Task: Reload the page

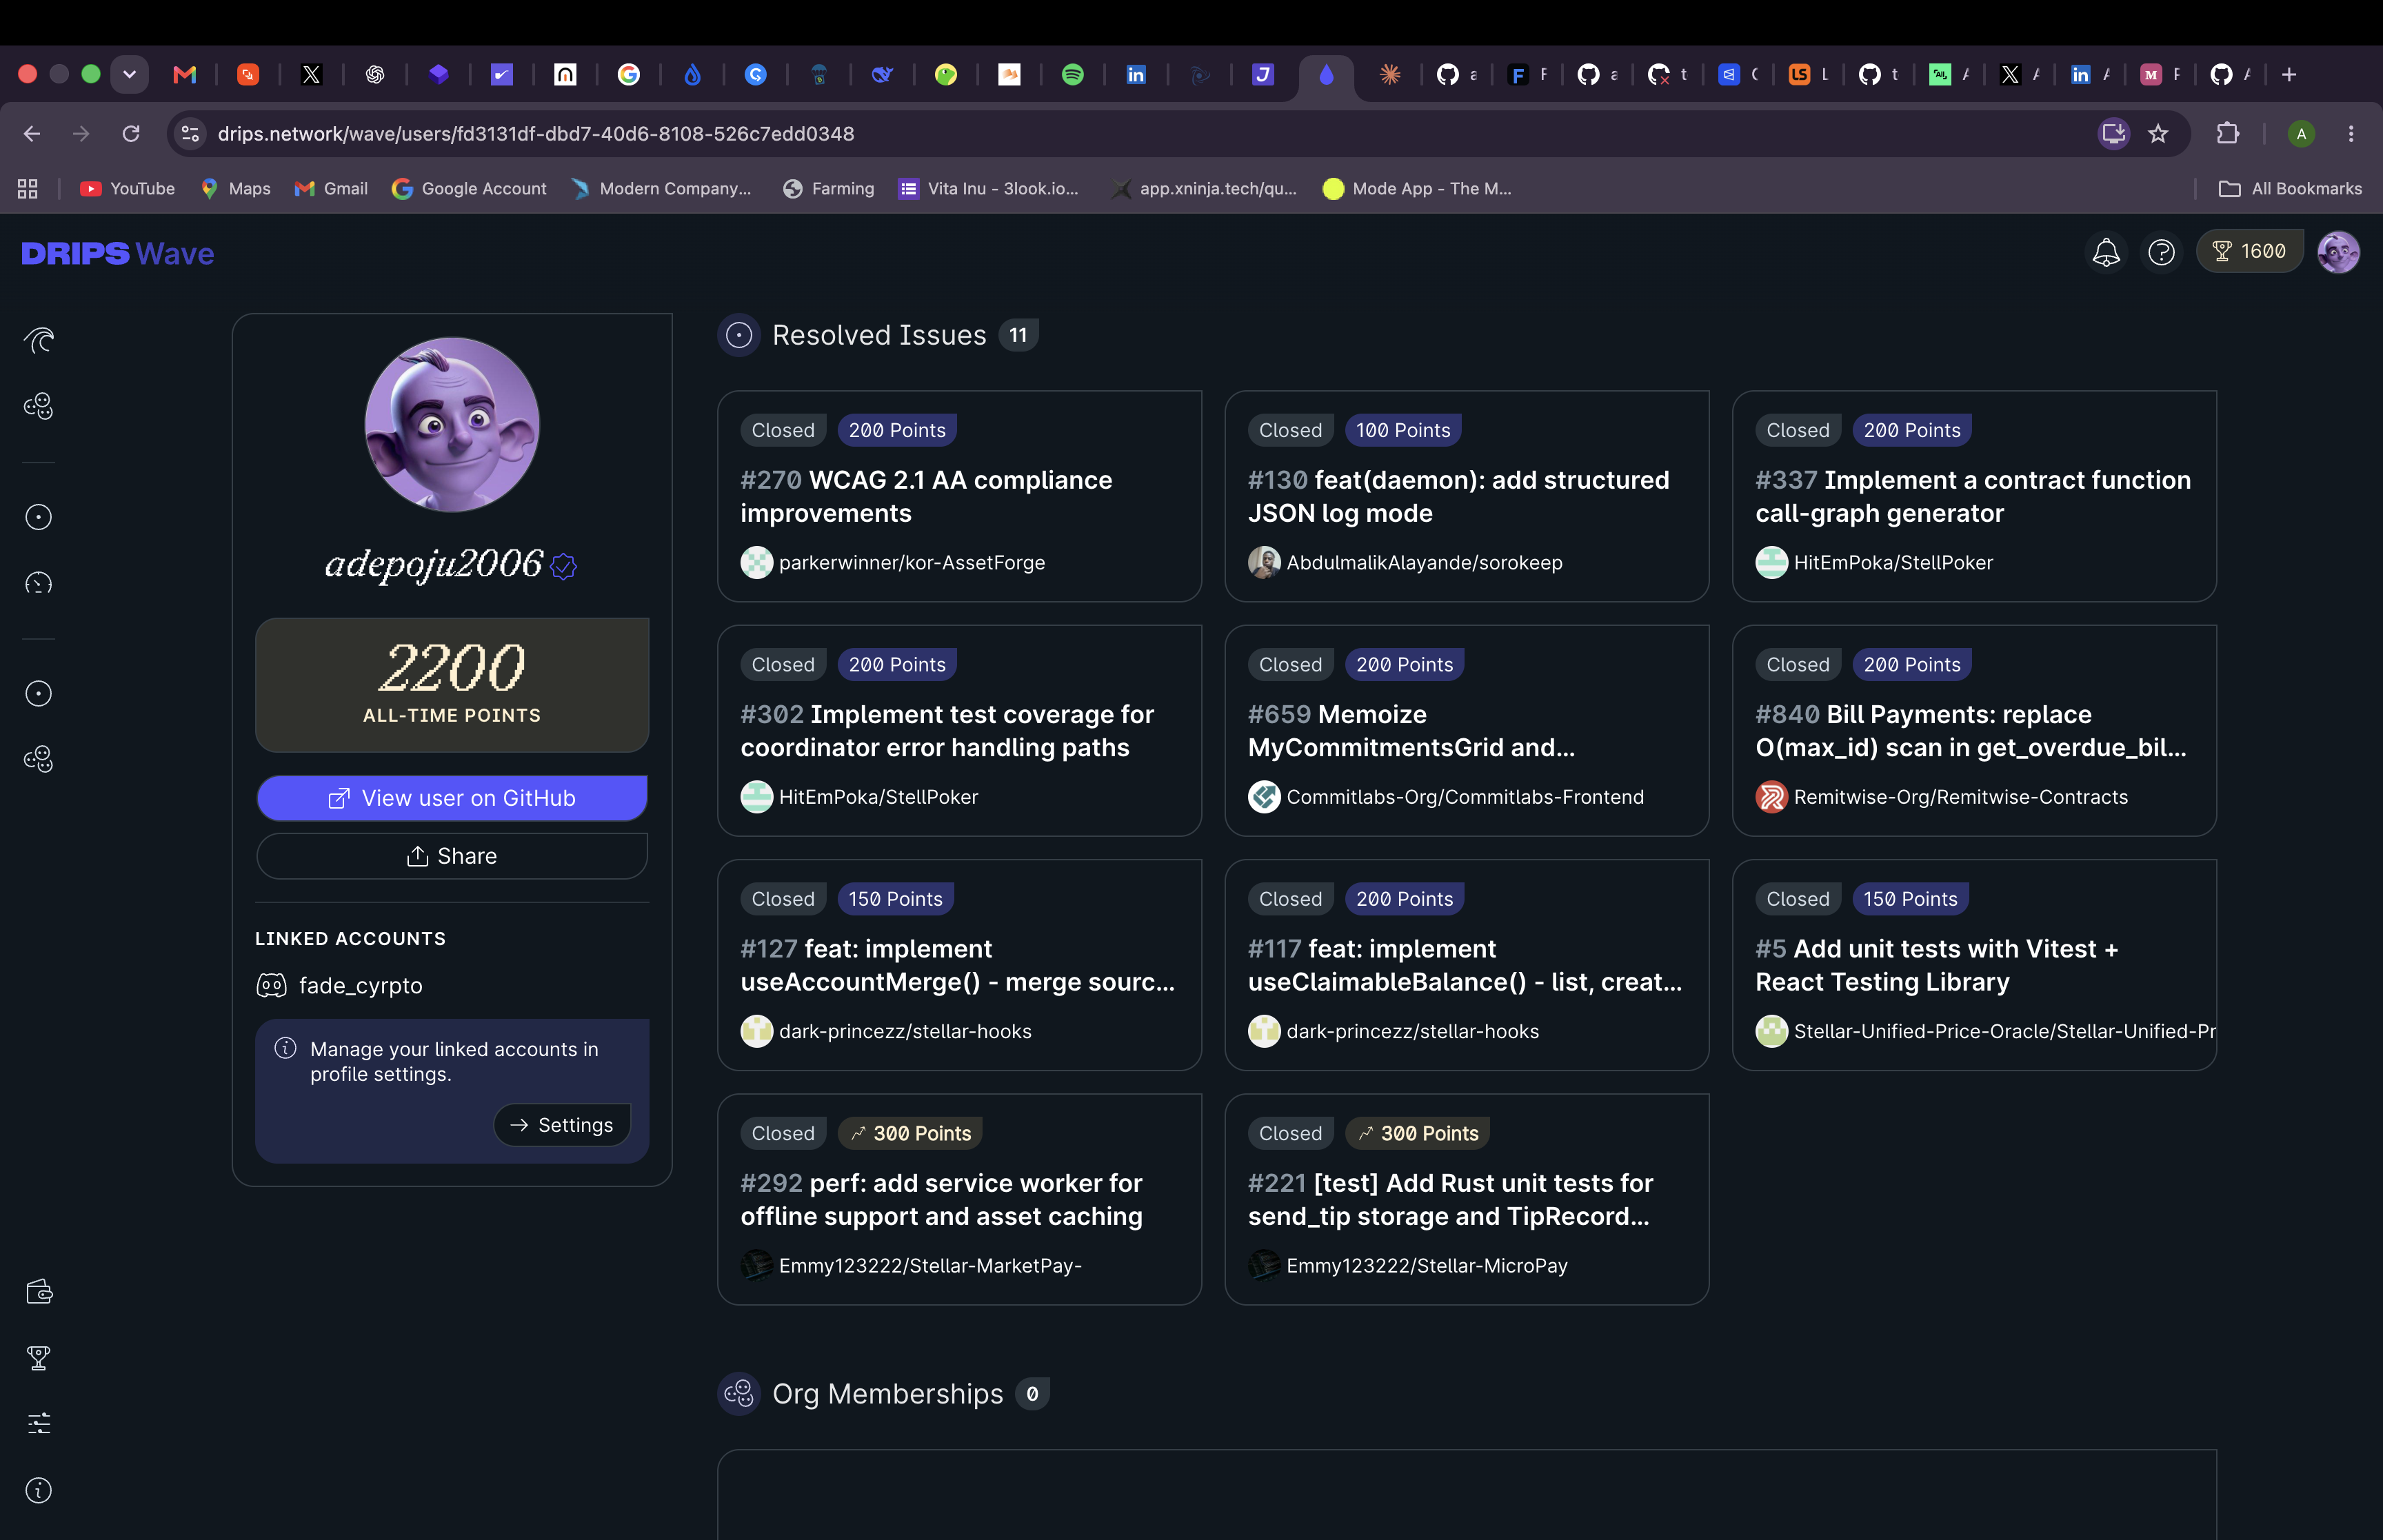Action: 131,133
